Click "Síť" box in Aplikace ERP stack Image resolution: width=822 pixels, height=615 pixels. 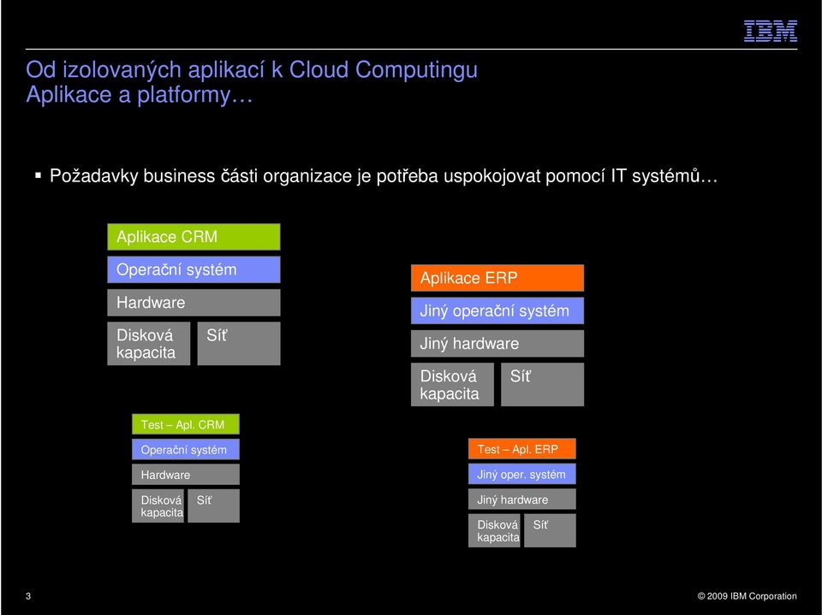pyautogui.click(x=542, y=385)
